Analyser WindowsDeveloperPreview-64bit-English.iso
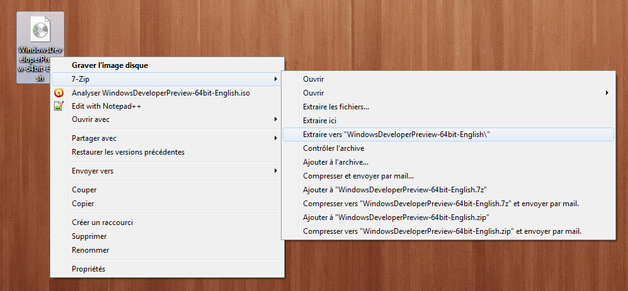The image size is (628, 291). pos(161,93)
